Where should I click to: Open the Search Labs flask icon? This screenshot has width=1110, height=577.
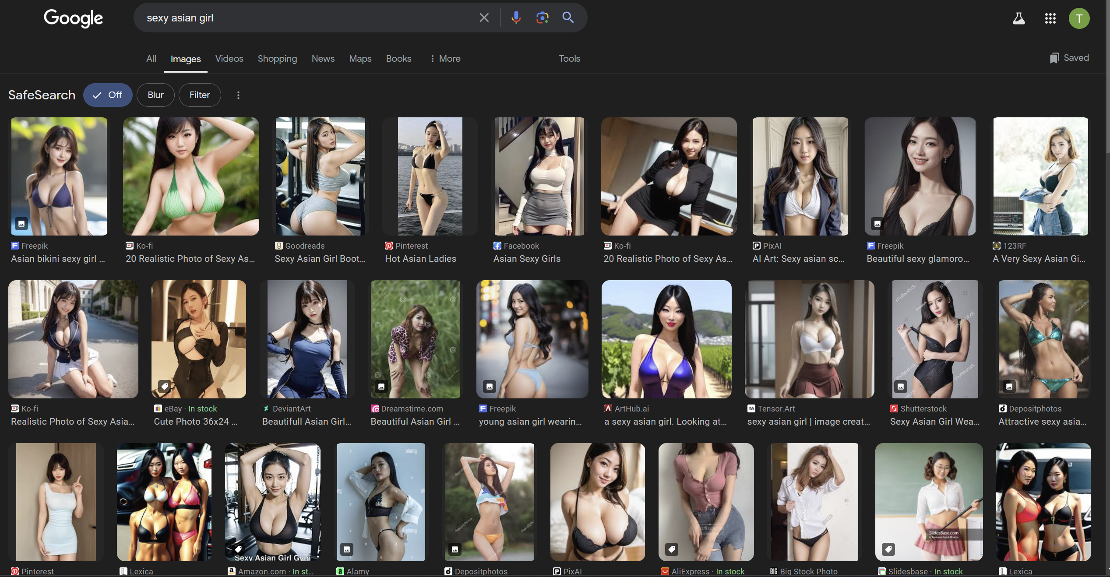[x=1018, y=18]
